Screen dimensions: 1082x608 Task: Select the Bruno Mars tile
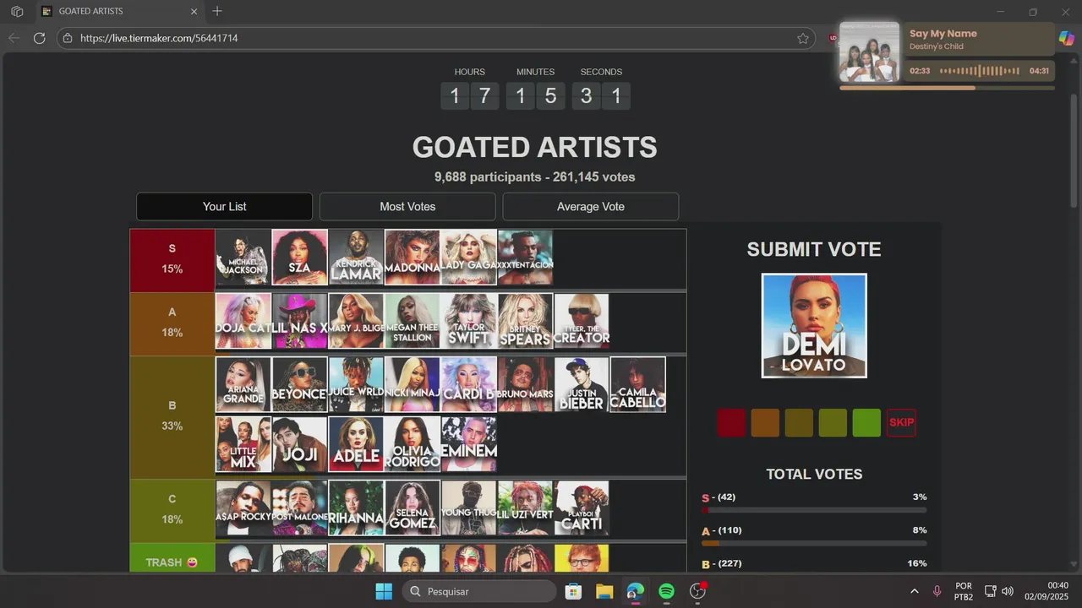point(525,384)
